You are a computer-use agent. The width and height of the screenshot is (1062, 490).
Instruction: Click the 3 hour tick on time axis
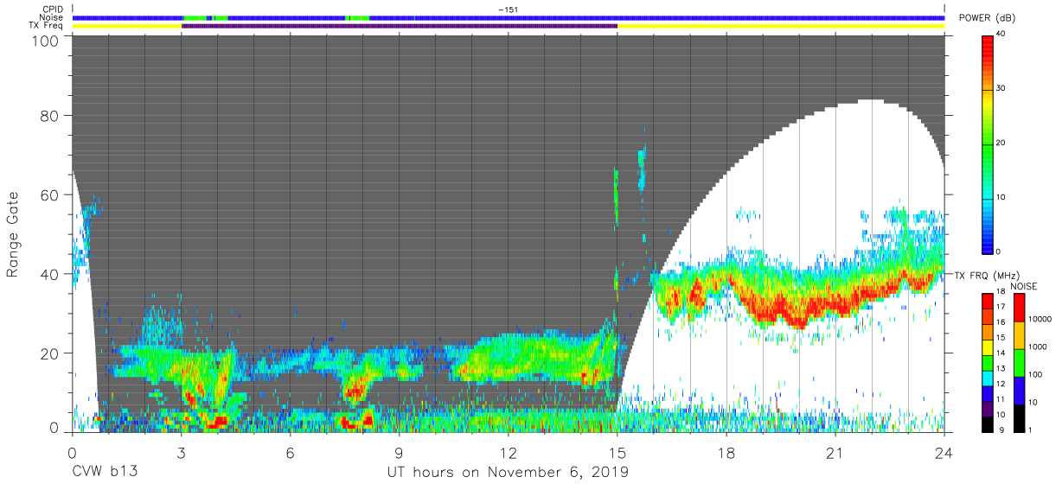pos(181,453)
